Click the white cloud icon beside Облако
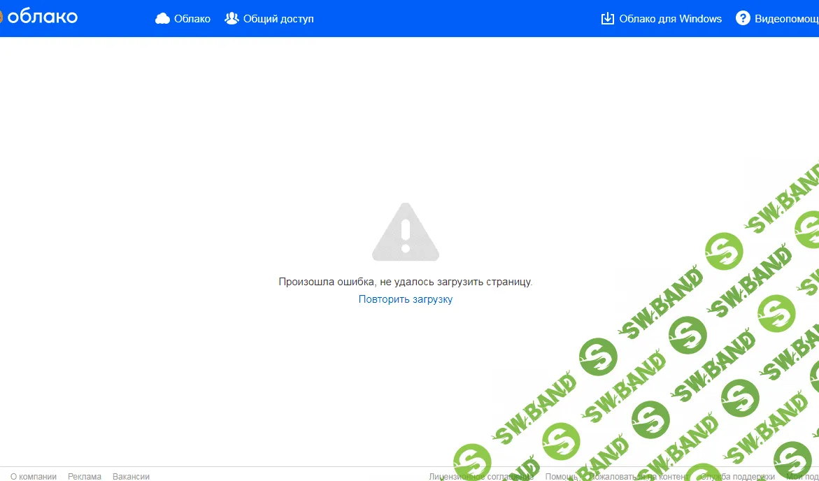 pos(163,19)
